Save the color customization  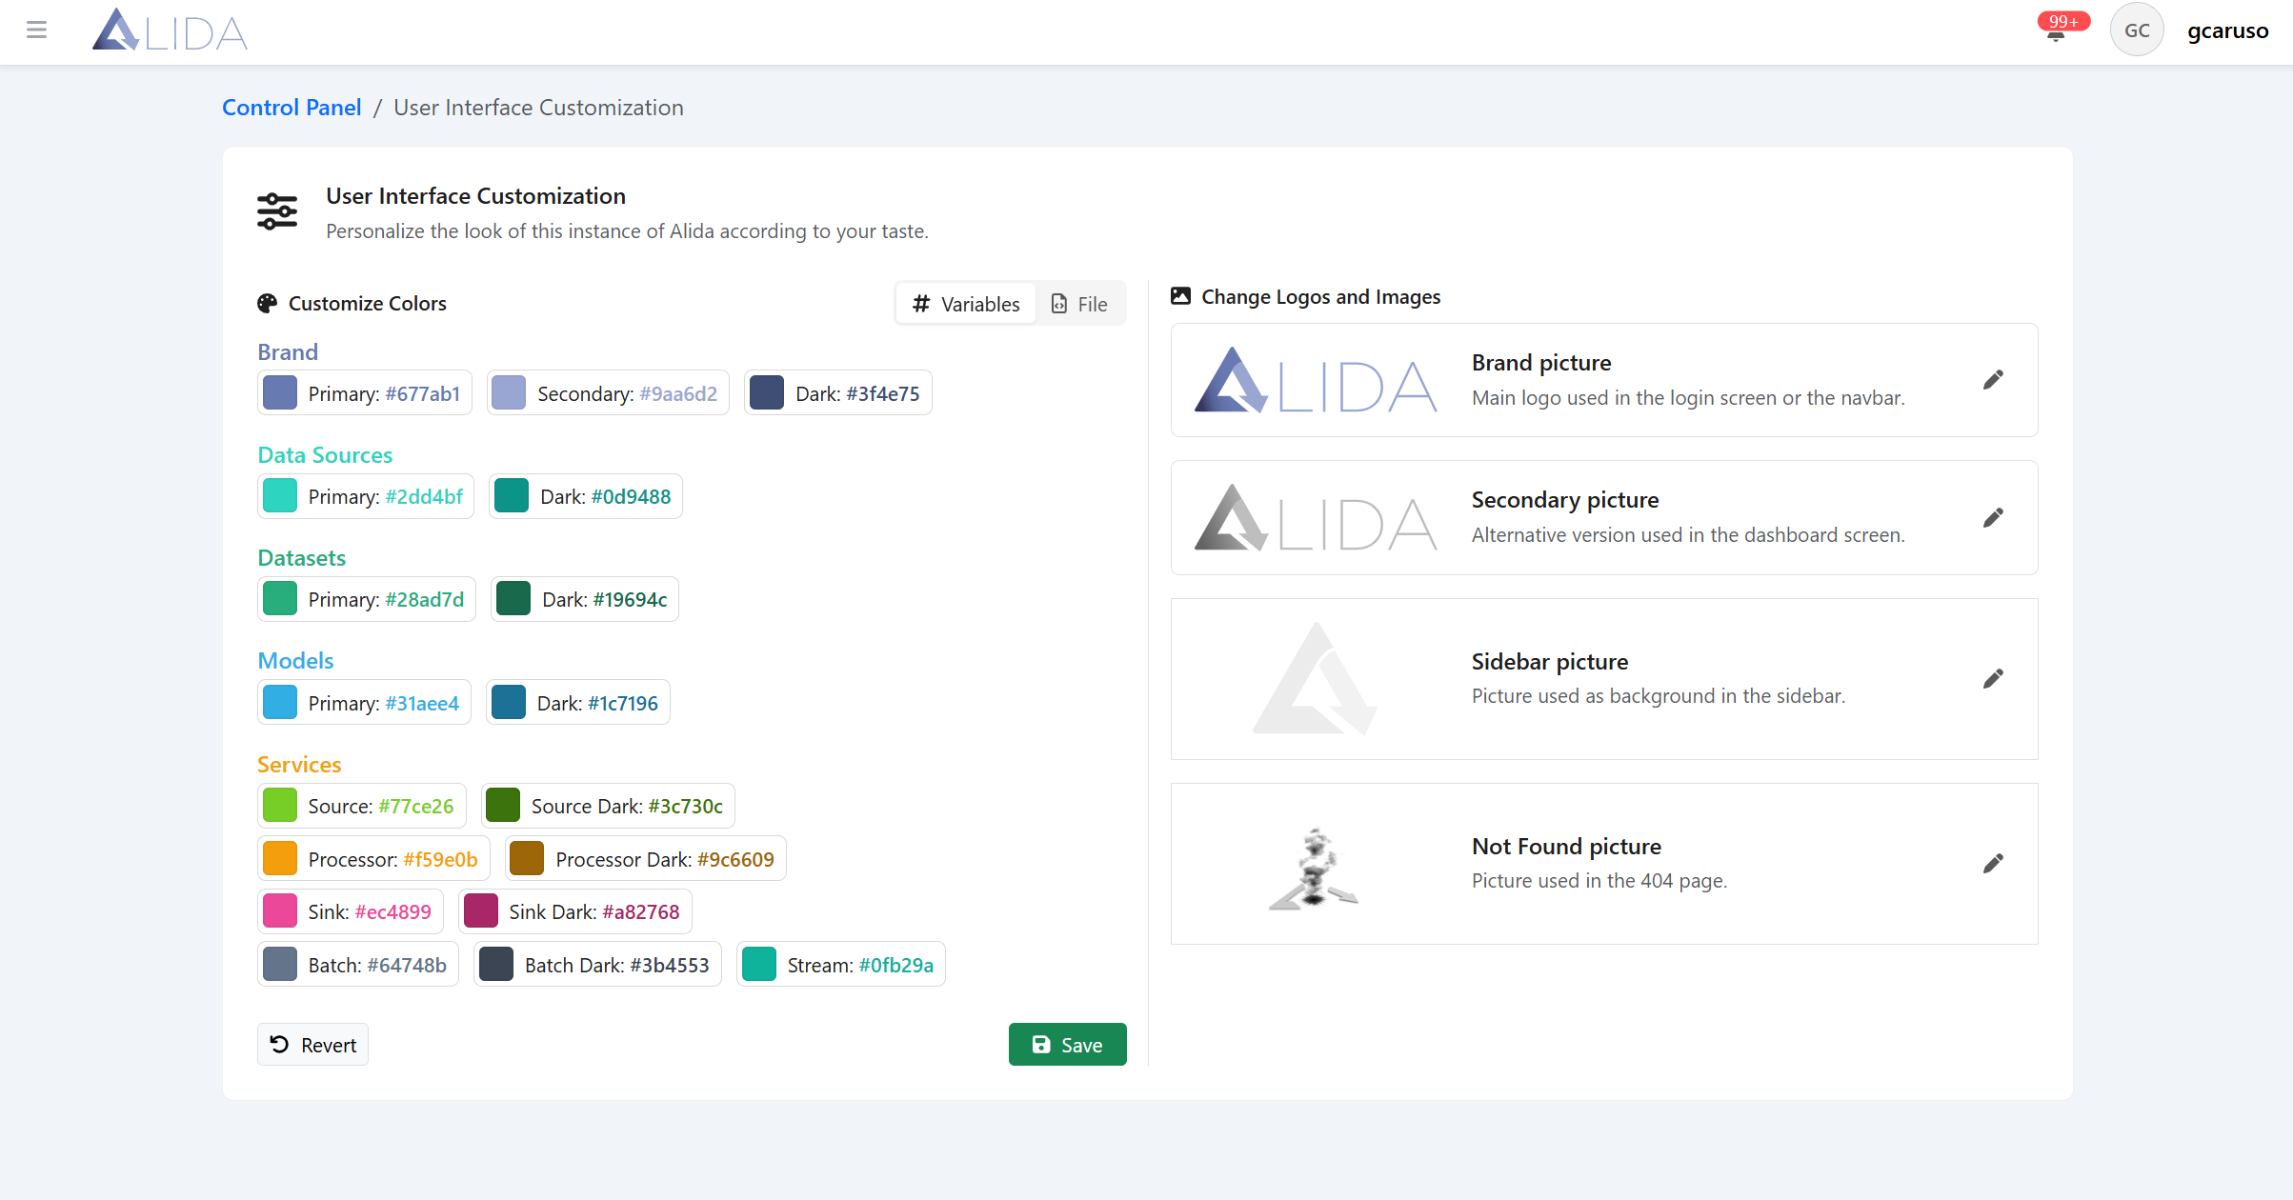click(1067, 1045)
